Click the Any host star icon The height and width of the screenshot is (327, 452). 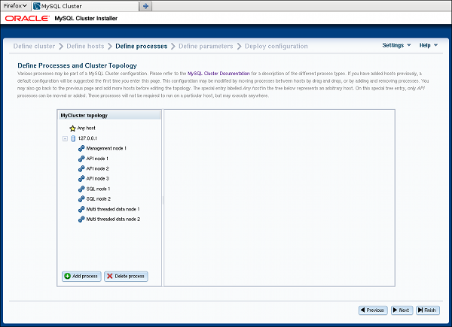tap(72, 129)
